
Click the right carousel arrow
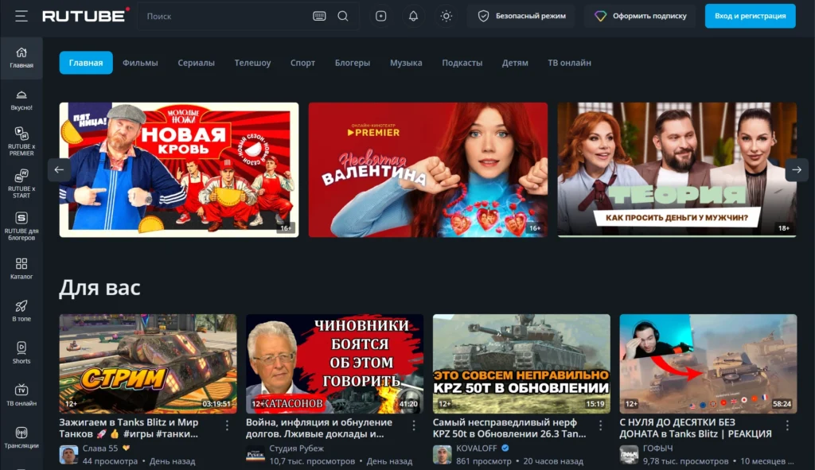(796, 169)
